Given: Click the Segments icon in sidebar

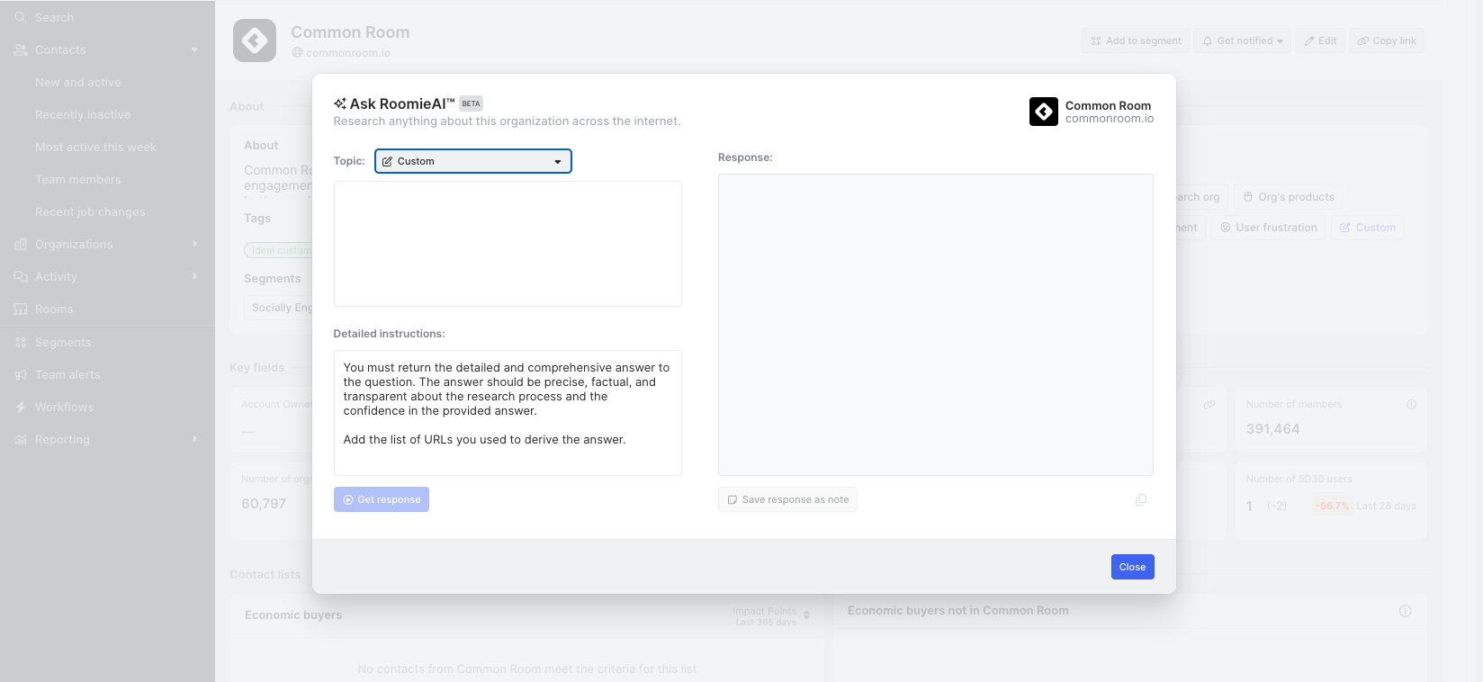Looking at the screenshot, I should [x=21, y=343].
